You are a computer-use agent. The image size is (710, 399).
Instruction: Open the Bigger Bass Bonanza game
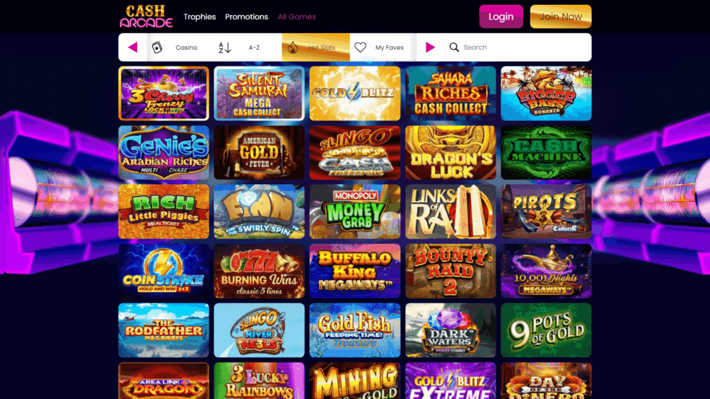click(546, 94)
